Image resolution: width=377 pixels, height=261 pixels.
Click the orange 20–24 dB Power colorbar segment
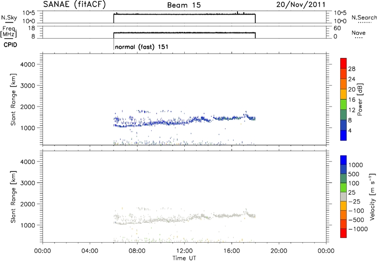(344, 84)
